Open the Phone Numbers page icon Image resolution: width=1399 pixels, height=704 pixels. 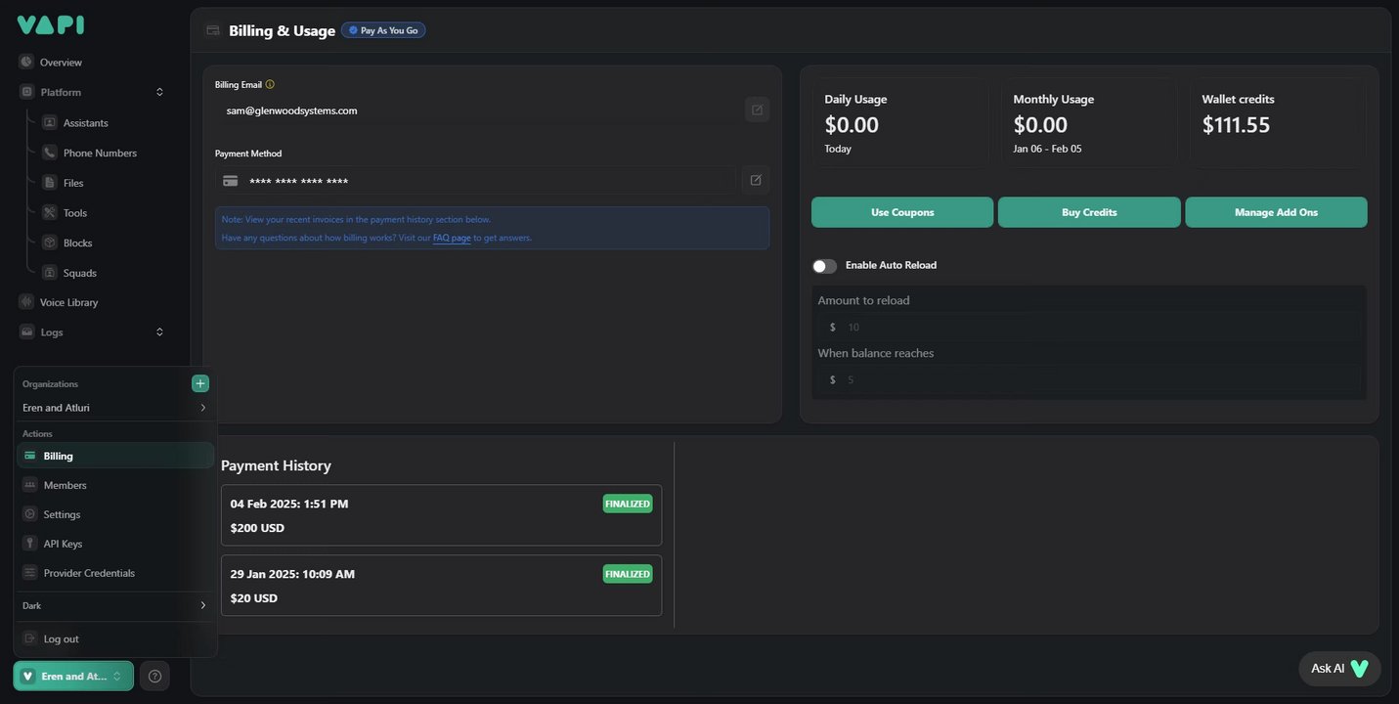coord(50,153)
